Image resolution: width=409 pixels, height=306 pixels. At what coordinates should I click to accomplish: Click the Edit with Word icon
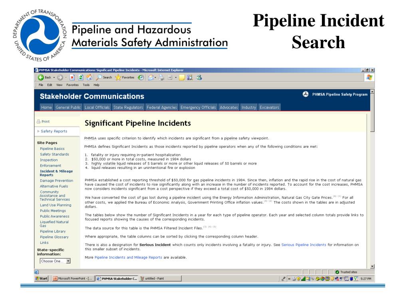tap(170, 78)
